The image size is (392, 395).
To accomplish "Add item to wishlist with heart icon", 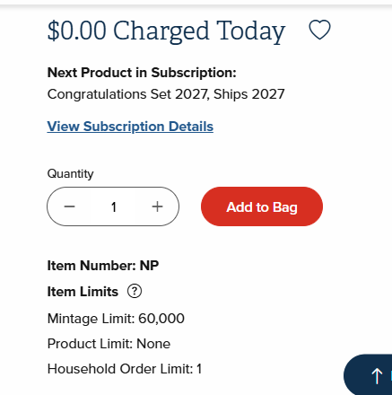I will point(319,30).
